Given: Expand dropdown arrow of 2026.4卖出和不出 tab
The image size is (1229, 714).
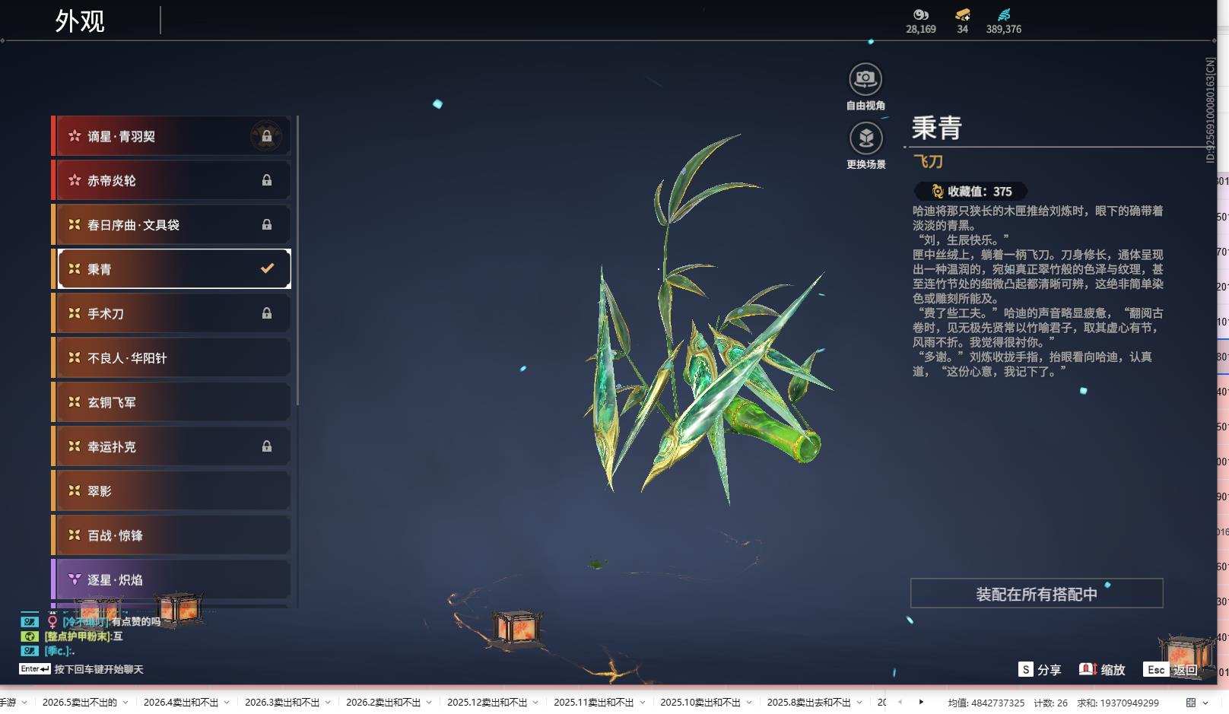Looking at the screenshot, I should (227, 703).
